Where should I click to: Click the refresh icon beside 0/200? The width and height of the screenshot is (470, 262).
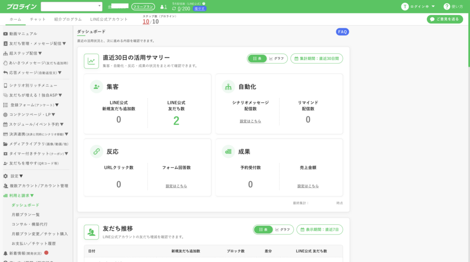(174, 9)
